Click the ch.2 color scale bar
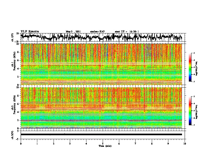Image resolution: width=208 pixels, height=161 pixels. pyautogui.click(x=190, y=111)
